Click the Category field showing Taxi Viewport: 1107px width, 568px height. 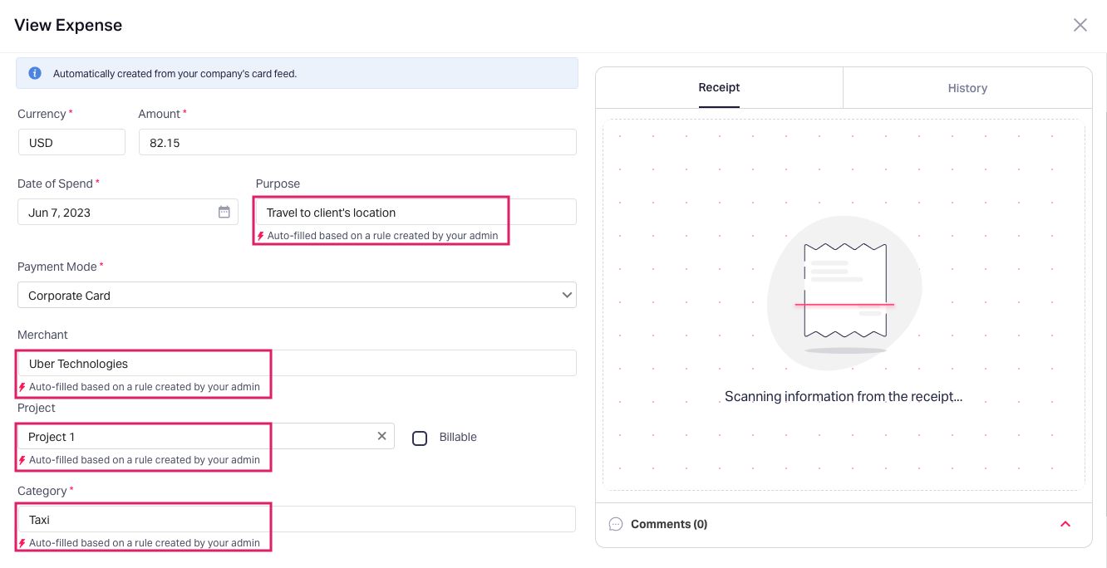point(297,519)
